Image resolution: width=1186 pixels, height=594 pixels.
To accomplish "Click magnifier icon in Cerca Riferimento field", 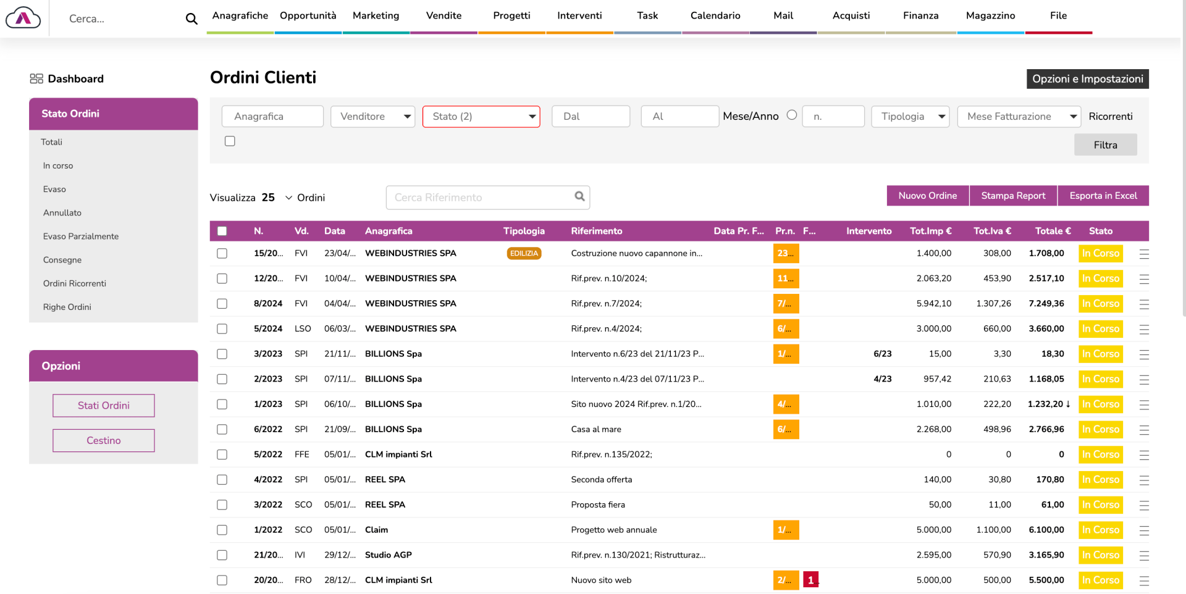I will pyautogui.click(x=579, y=196).
